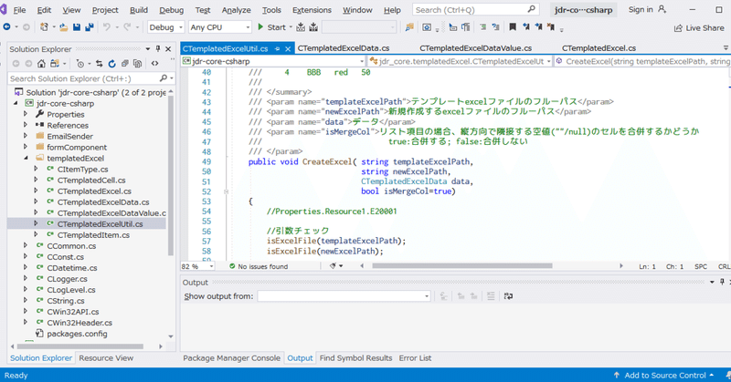The image size is (731, 382).
Task: Open the Extensions menu
Action: click(312, 10)
